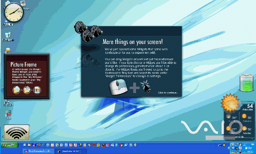256x154 pixels.
Task: Click the 54 degree current temperature
Action: [250, 106]
